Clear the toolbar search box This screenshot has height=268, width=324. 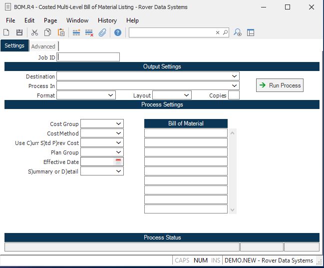pos(218,32)
